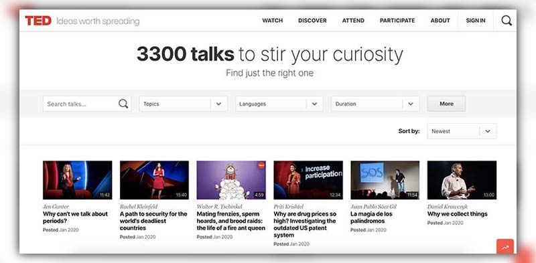Click the More filters button

tap(446, 104)
